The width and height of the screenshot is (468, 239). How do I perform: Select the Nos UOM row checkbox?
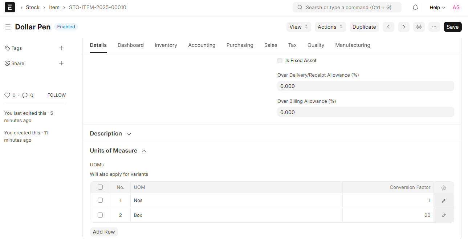point(100,200)
